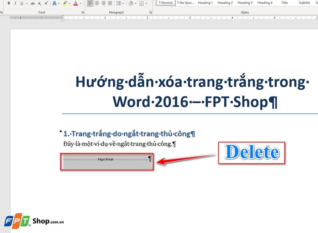
Task: Click the right indent marker on ruler
Action: pyautogui.click(x=317, y=18)
